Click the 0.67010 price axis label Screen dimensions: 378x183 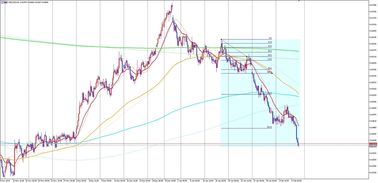pyautogui.click(x=373, y=24)
